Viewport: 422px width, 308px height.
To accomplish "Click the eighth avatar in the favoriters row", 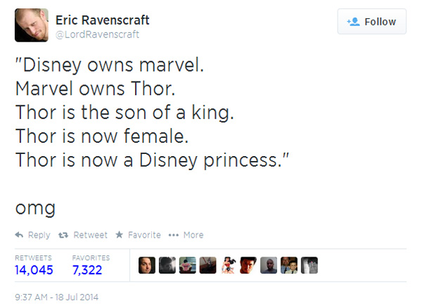I will click(x=290, y=265).
